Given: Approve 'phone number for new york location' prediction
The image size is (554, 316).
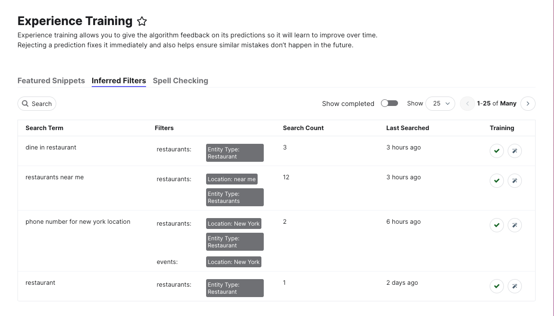Looking at the screenshot, I should tap(496, 225).
